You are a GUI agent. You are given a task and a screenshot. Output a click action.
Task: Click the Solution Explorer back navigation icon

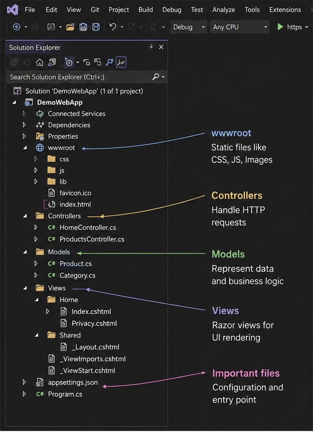coord(15,62)
